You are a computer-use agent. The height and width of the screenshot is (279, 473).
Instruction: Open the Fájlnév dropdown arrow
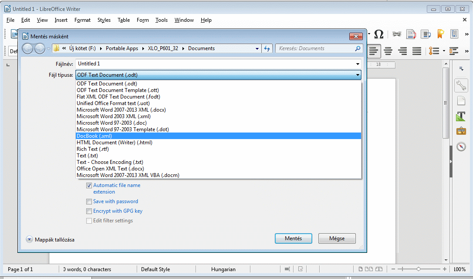358,64
